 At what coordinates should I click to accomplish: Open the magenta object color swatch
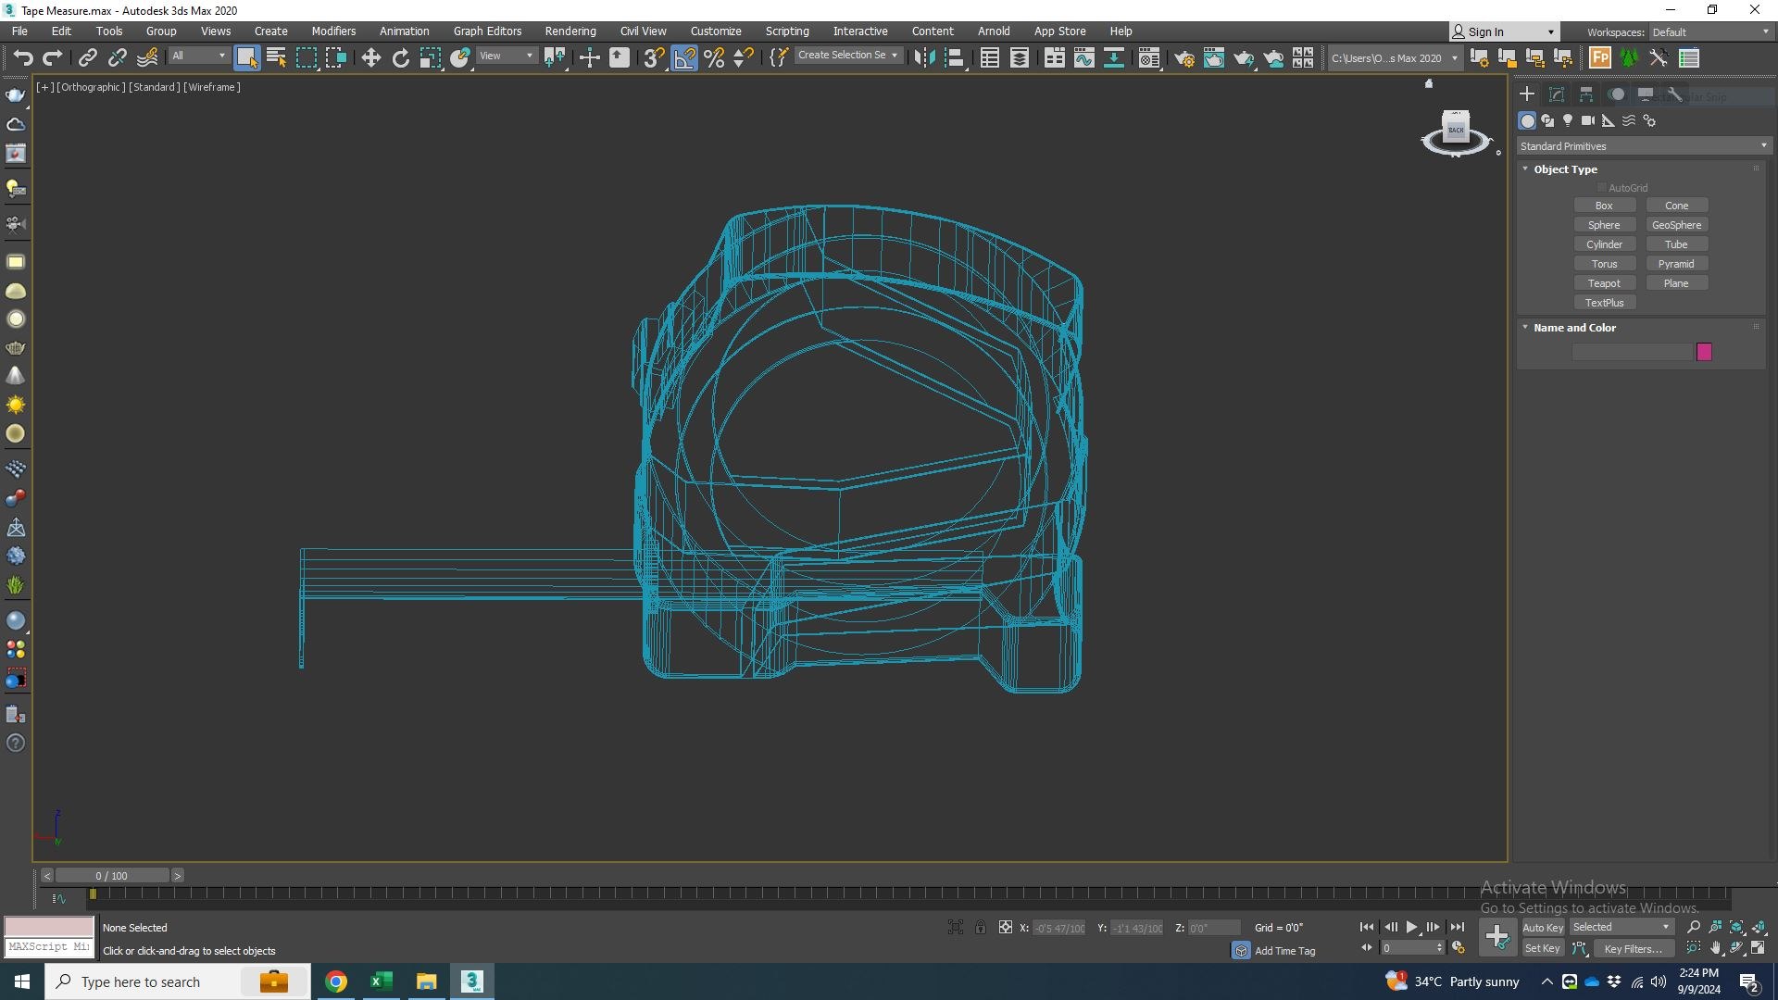(x=1704, y=352)
